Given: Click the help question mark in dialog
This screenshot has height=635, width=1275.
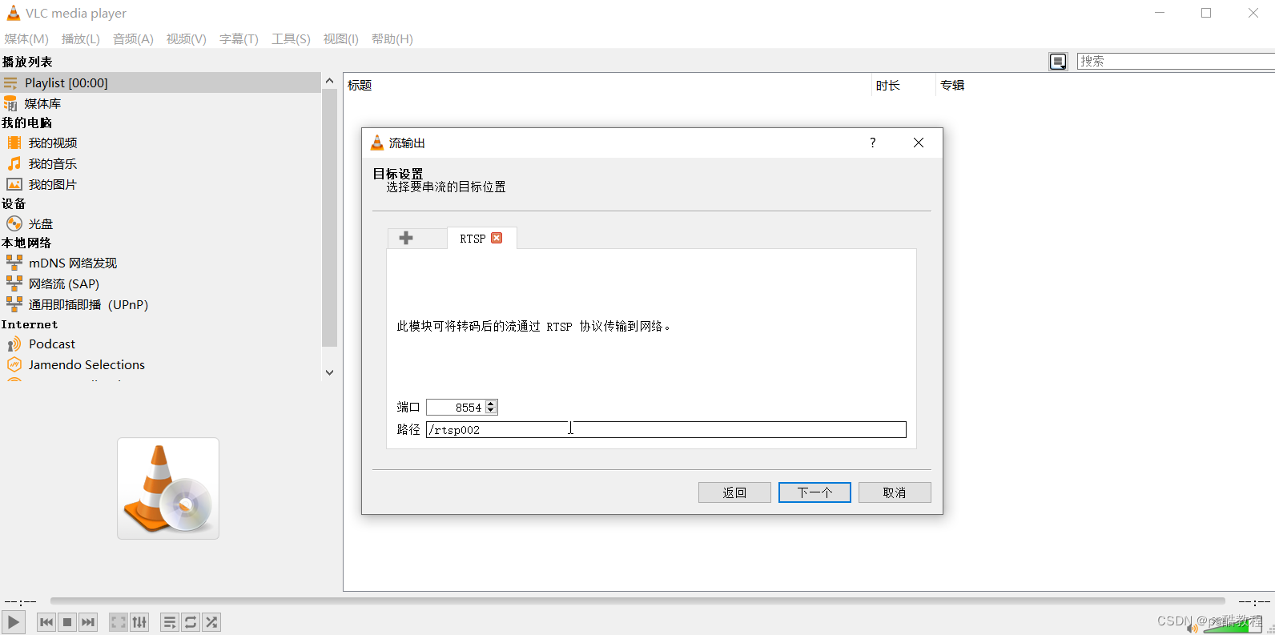Looking at the screenshot, I should coord(873,143).
